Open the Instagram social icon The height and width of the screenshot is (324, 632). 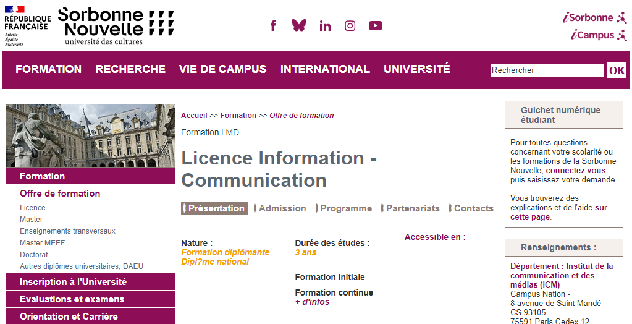[350, 26]
